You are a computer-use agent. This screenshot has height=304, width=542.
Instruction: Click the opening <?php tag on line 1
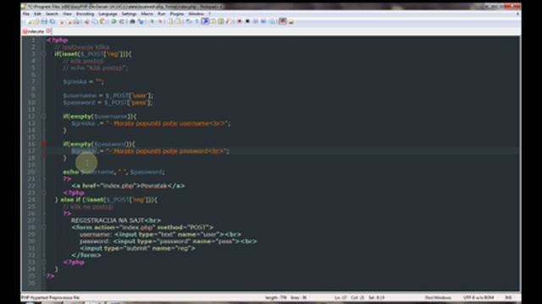pyautogui.click(x=58, y=41)
